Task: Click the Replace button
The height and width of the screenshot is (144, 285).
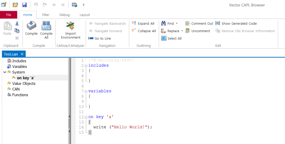Action: [170, 31]
